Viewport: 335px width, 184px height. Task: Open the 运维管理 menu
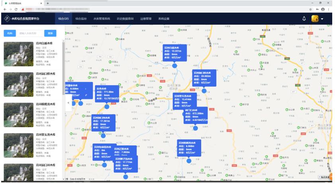pos(146,19)
